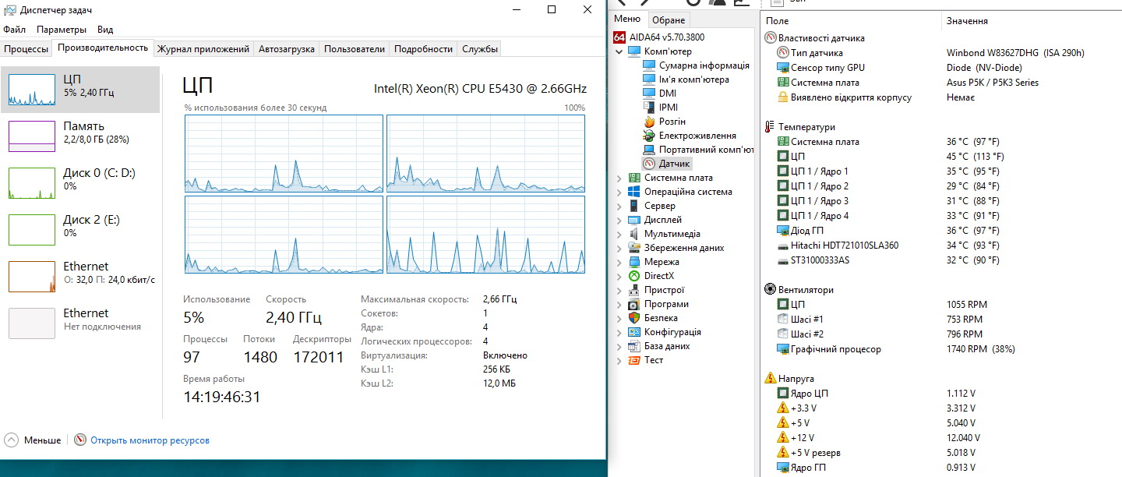
Task: Select the Датчик sensor gauge icon
Action: click(649, 164)
